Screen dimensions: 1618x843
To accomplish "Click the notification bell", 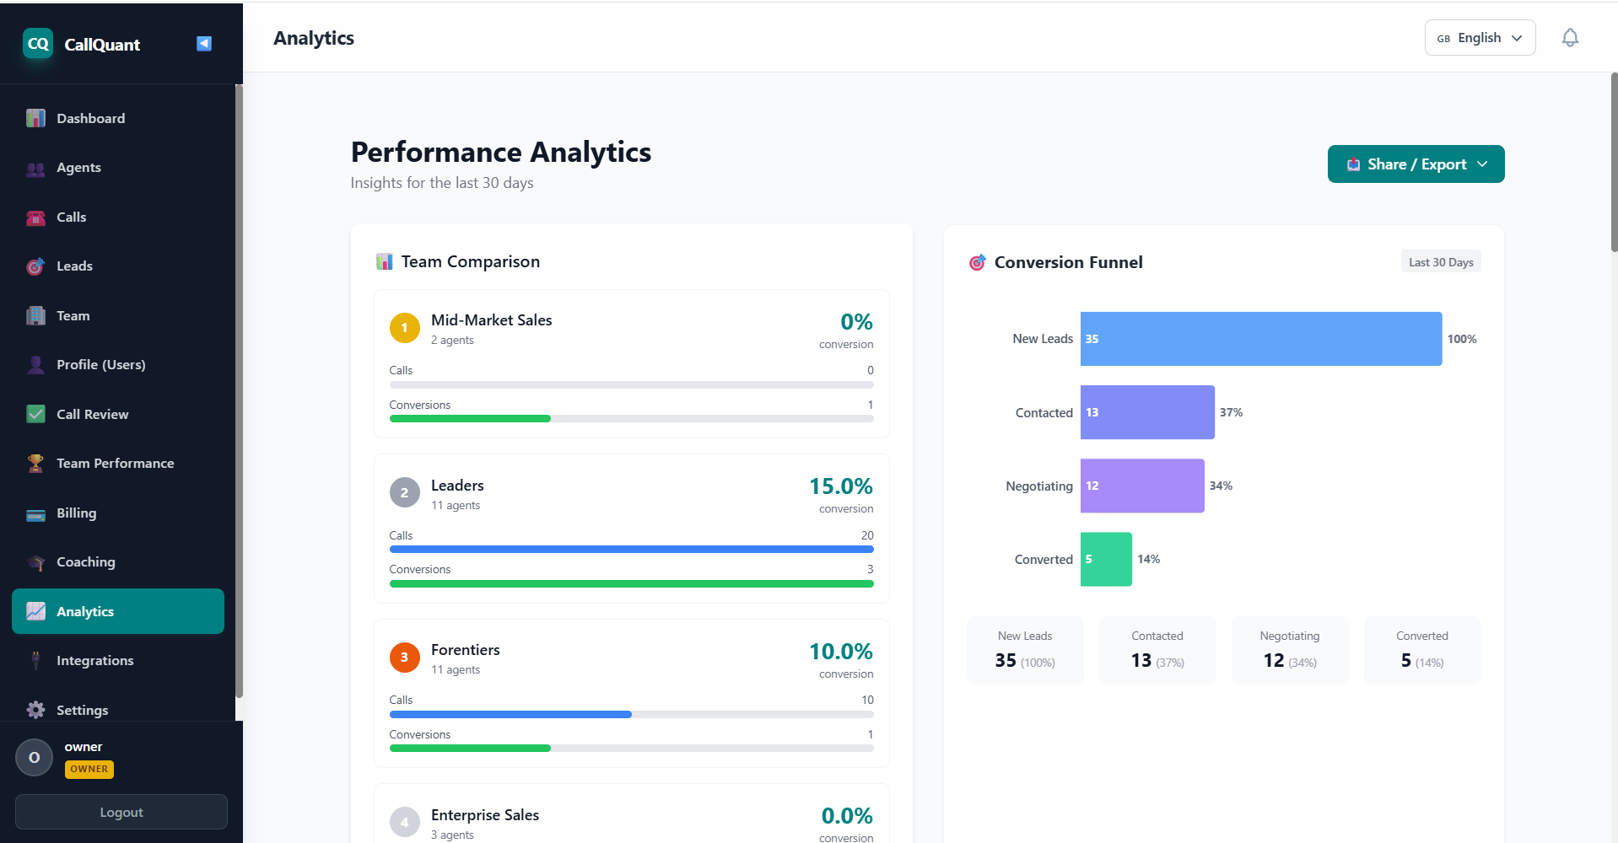I will (x=1570, y=37).
